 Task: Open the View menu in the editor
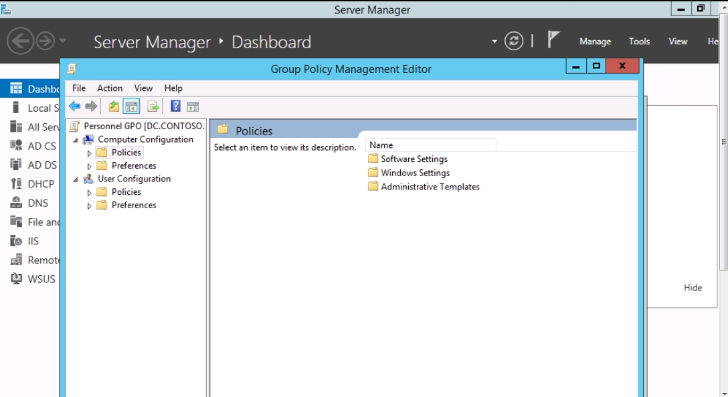(x=143, y=88)
